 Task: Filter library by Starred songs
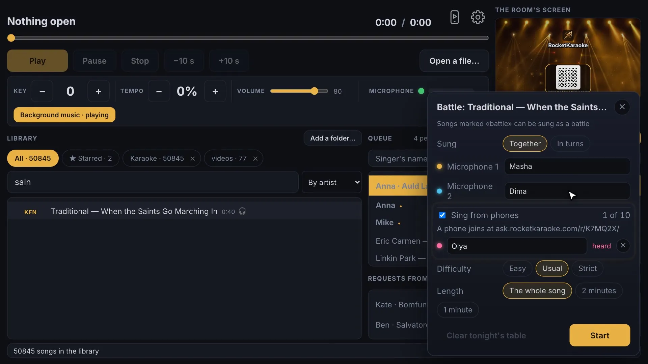coord(90,158)
